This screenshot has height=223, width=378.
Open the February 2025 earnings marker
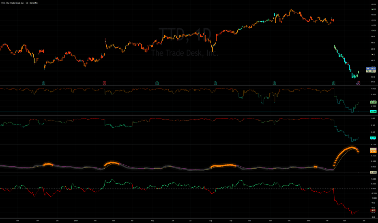[x=333, y=83]
